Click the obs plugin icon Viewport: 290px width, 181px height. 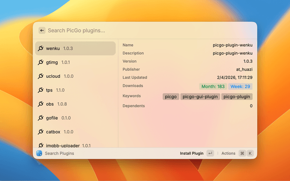click(x=40, y=104)
